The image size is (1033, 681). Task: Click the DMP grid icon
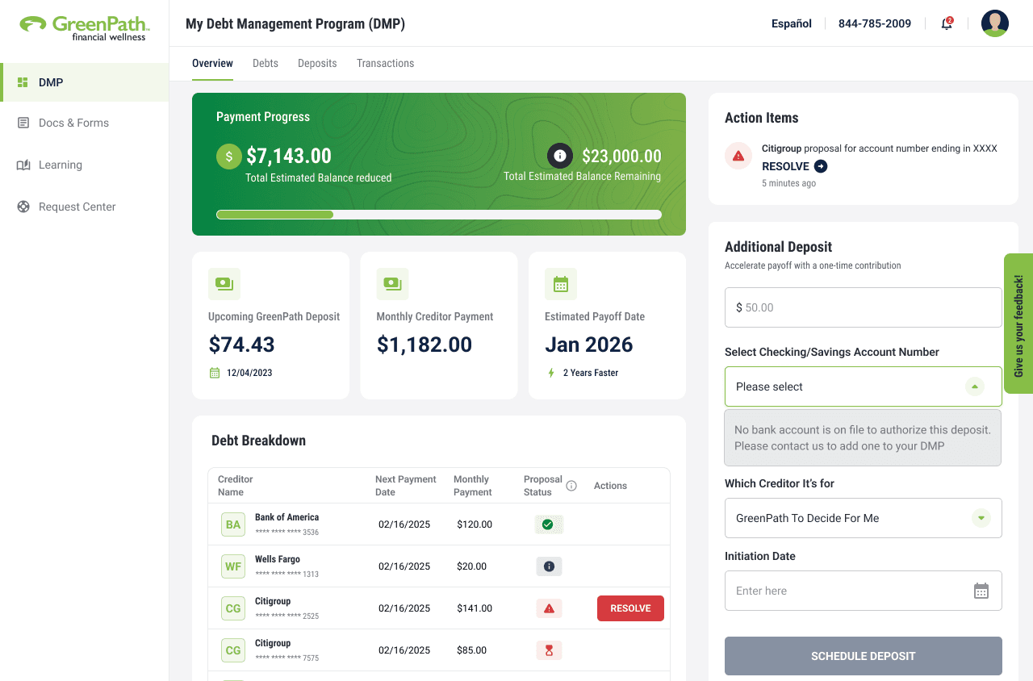[23, 82]
